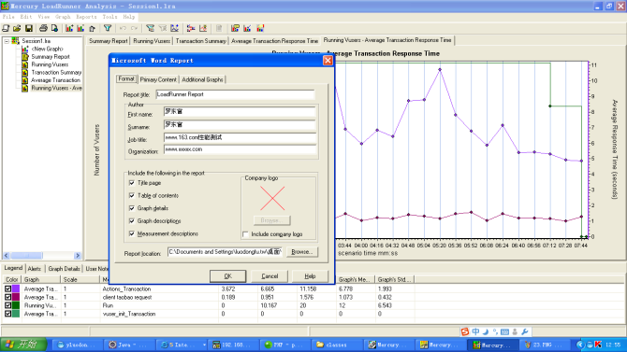Toggle the Table of contents checkbox
This screenshot has width=627, height=352.
point(132,195)
